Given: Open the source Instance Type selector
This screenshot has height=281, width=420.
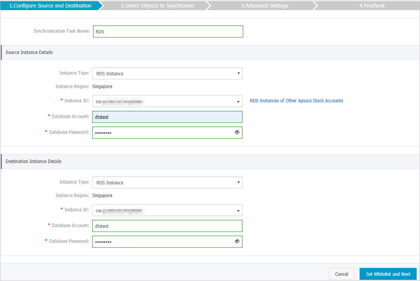Looking at the screenshot, I should pyautogui.click(x=167, y=73).
